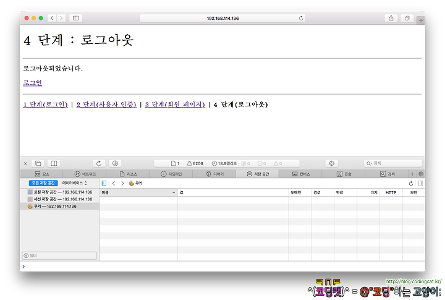Open the 1 단계(로그인) link
This screenshot has height=300, width=445.
(45, 105)
